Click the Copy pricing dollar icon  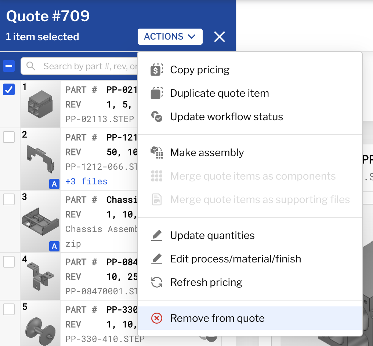pos(157,70)
